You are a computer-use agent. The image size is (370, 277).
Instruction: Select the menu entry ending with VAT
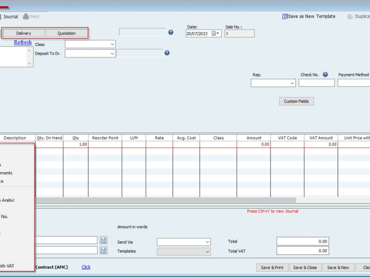point(17,266)
